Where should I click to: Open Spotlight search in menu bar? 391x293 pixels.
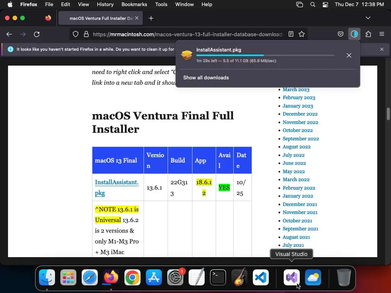tap(312, 5)
